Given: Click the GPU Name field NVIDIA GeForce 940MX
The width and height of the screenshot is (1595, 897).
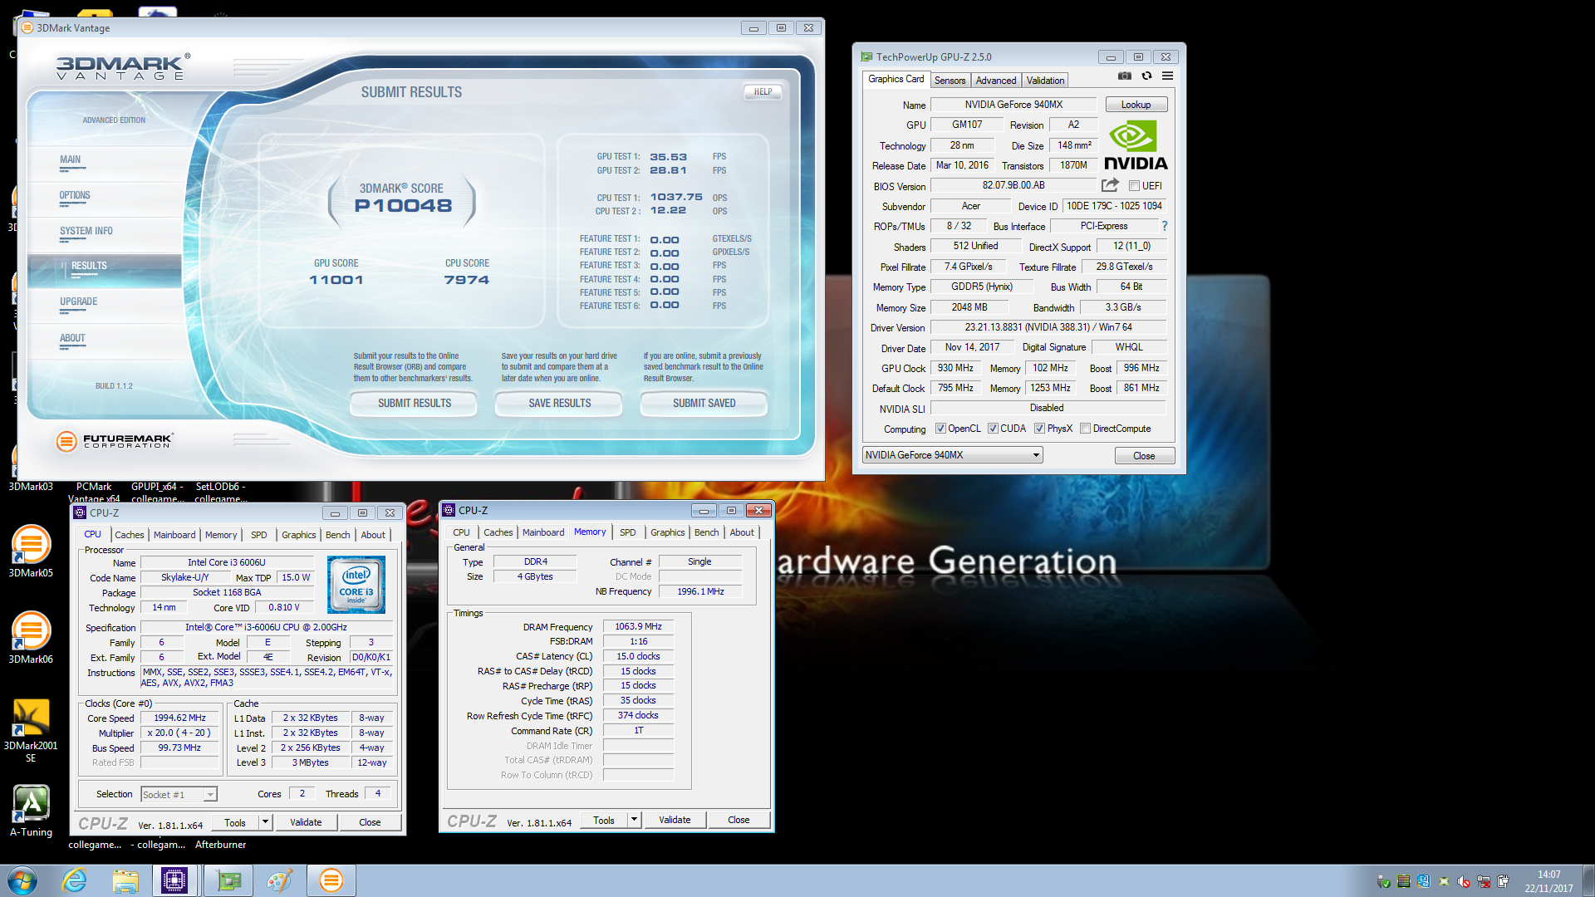Looking at the screenshot, I should tap(1013, 105).
